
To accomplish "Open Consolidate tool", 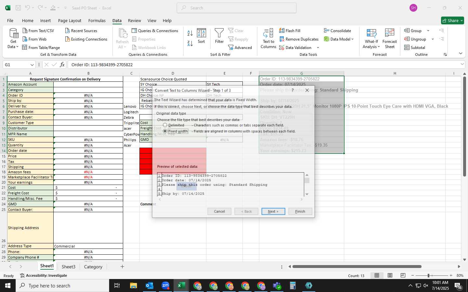I will point(337,30).
